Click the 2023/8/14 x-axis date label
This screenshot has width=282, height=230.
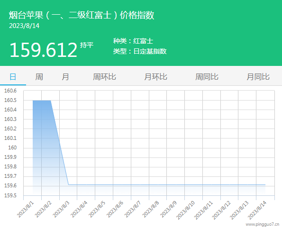click(257, 210)
